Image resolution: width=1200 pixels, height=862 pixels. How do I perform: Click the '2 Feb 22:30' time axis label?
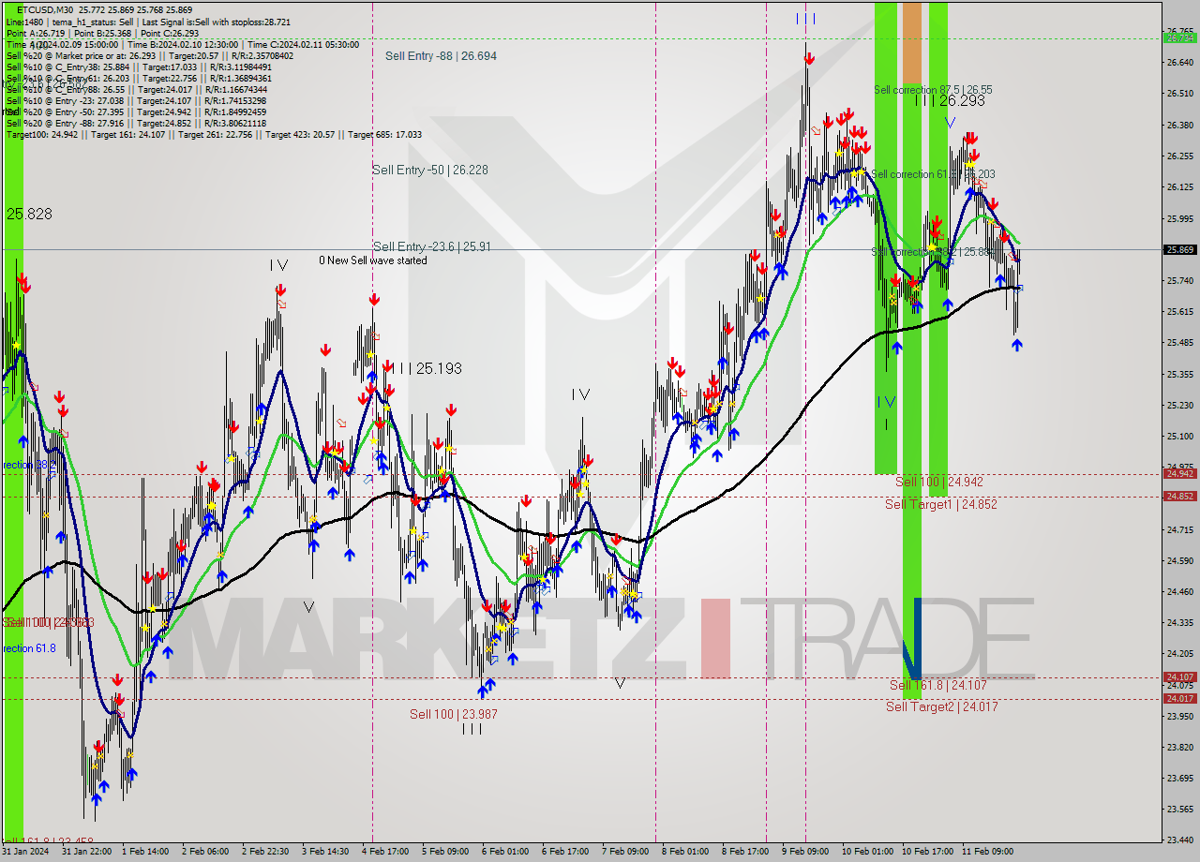tap(264, 852)
